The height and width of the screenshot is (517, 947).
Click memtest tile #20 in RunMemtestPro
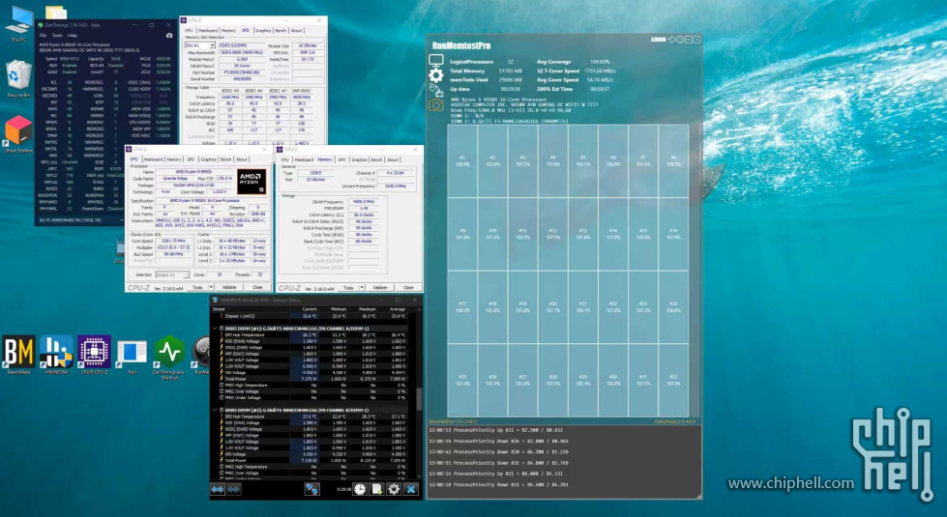coord(552,306)
